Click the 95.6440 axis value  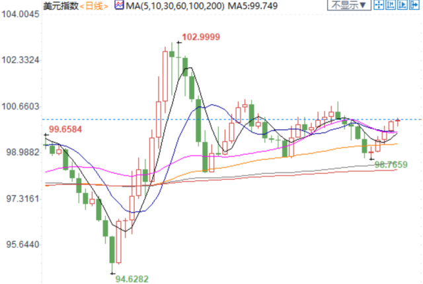tap(22, 244)
